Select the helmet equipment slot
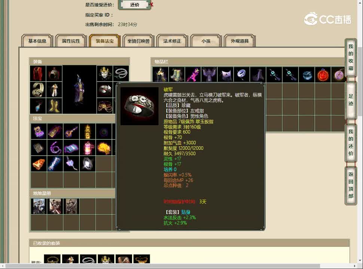This screenshot has height=269, width=363. click(54, 74)
